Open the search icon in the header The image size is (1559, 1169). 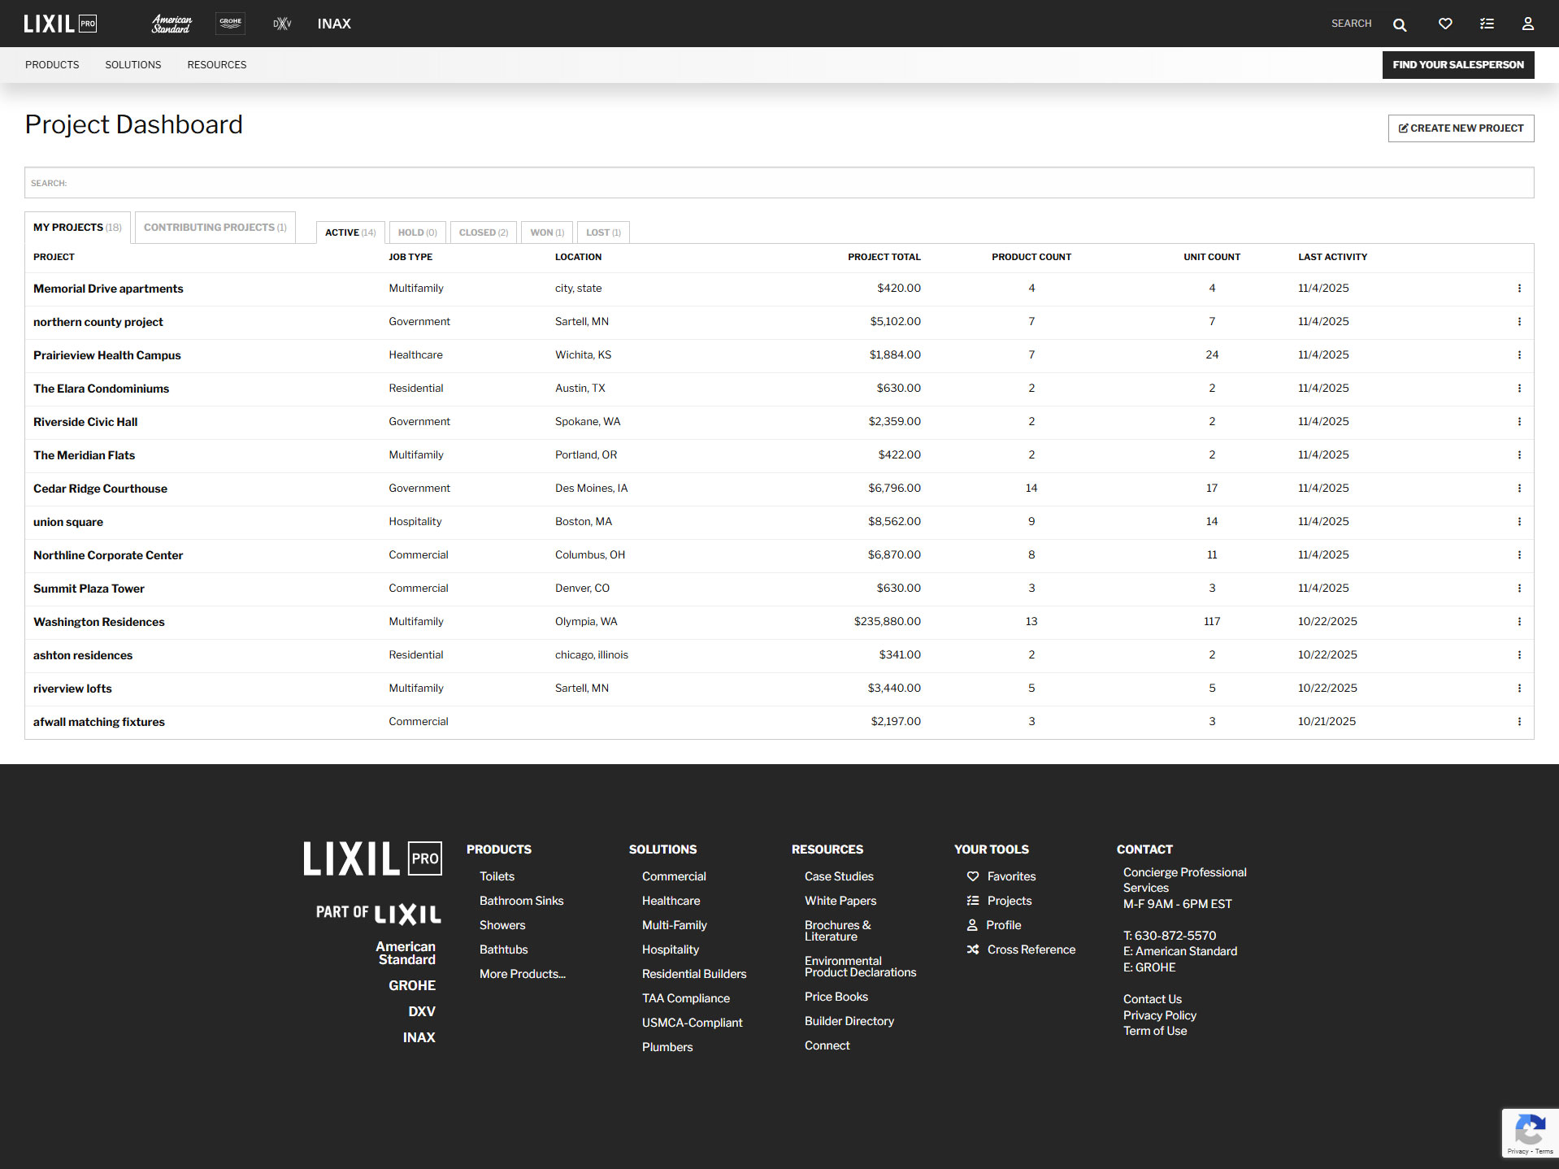coord(1400,24)
